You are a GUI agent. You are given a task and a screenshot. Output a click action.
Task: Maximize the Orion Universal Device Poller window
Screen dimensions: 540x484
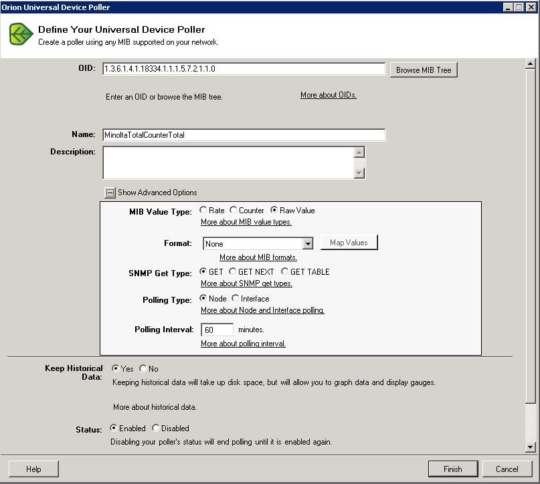pos(519,7)
